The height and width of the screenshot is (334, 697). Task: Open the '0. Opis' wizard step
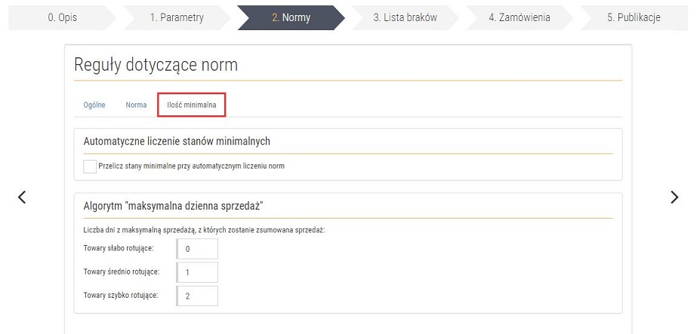click(x=62, y=17)
